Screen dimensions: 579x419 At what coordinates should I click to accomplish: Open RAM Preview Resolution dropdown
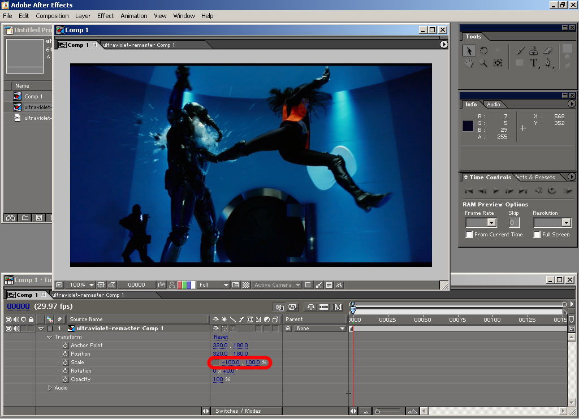click(x=552, y=222)
